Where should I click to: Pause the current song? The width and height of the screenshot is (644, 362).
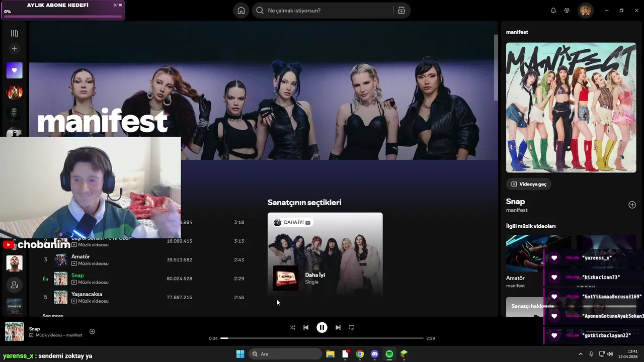click(322, 327)
